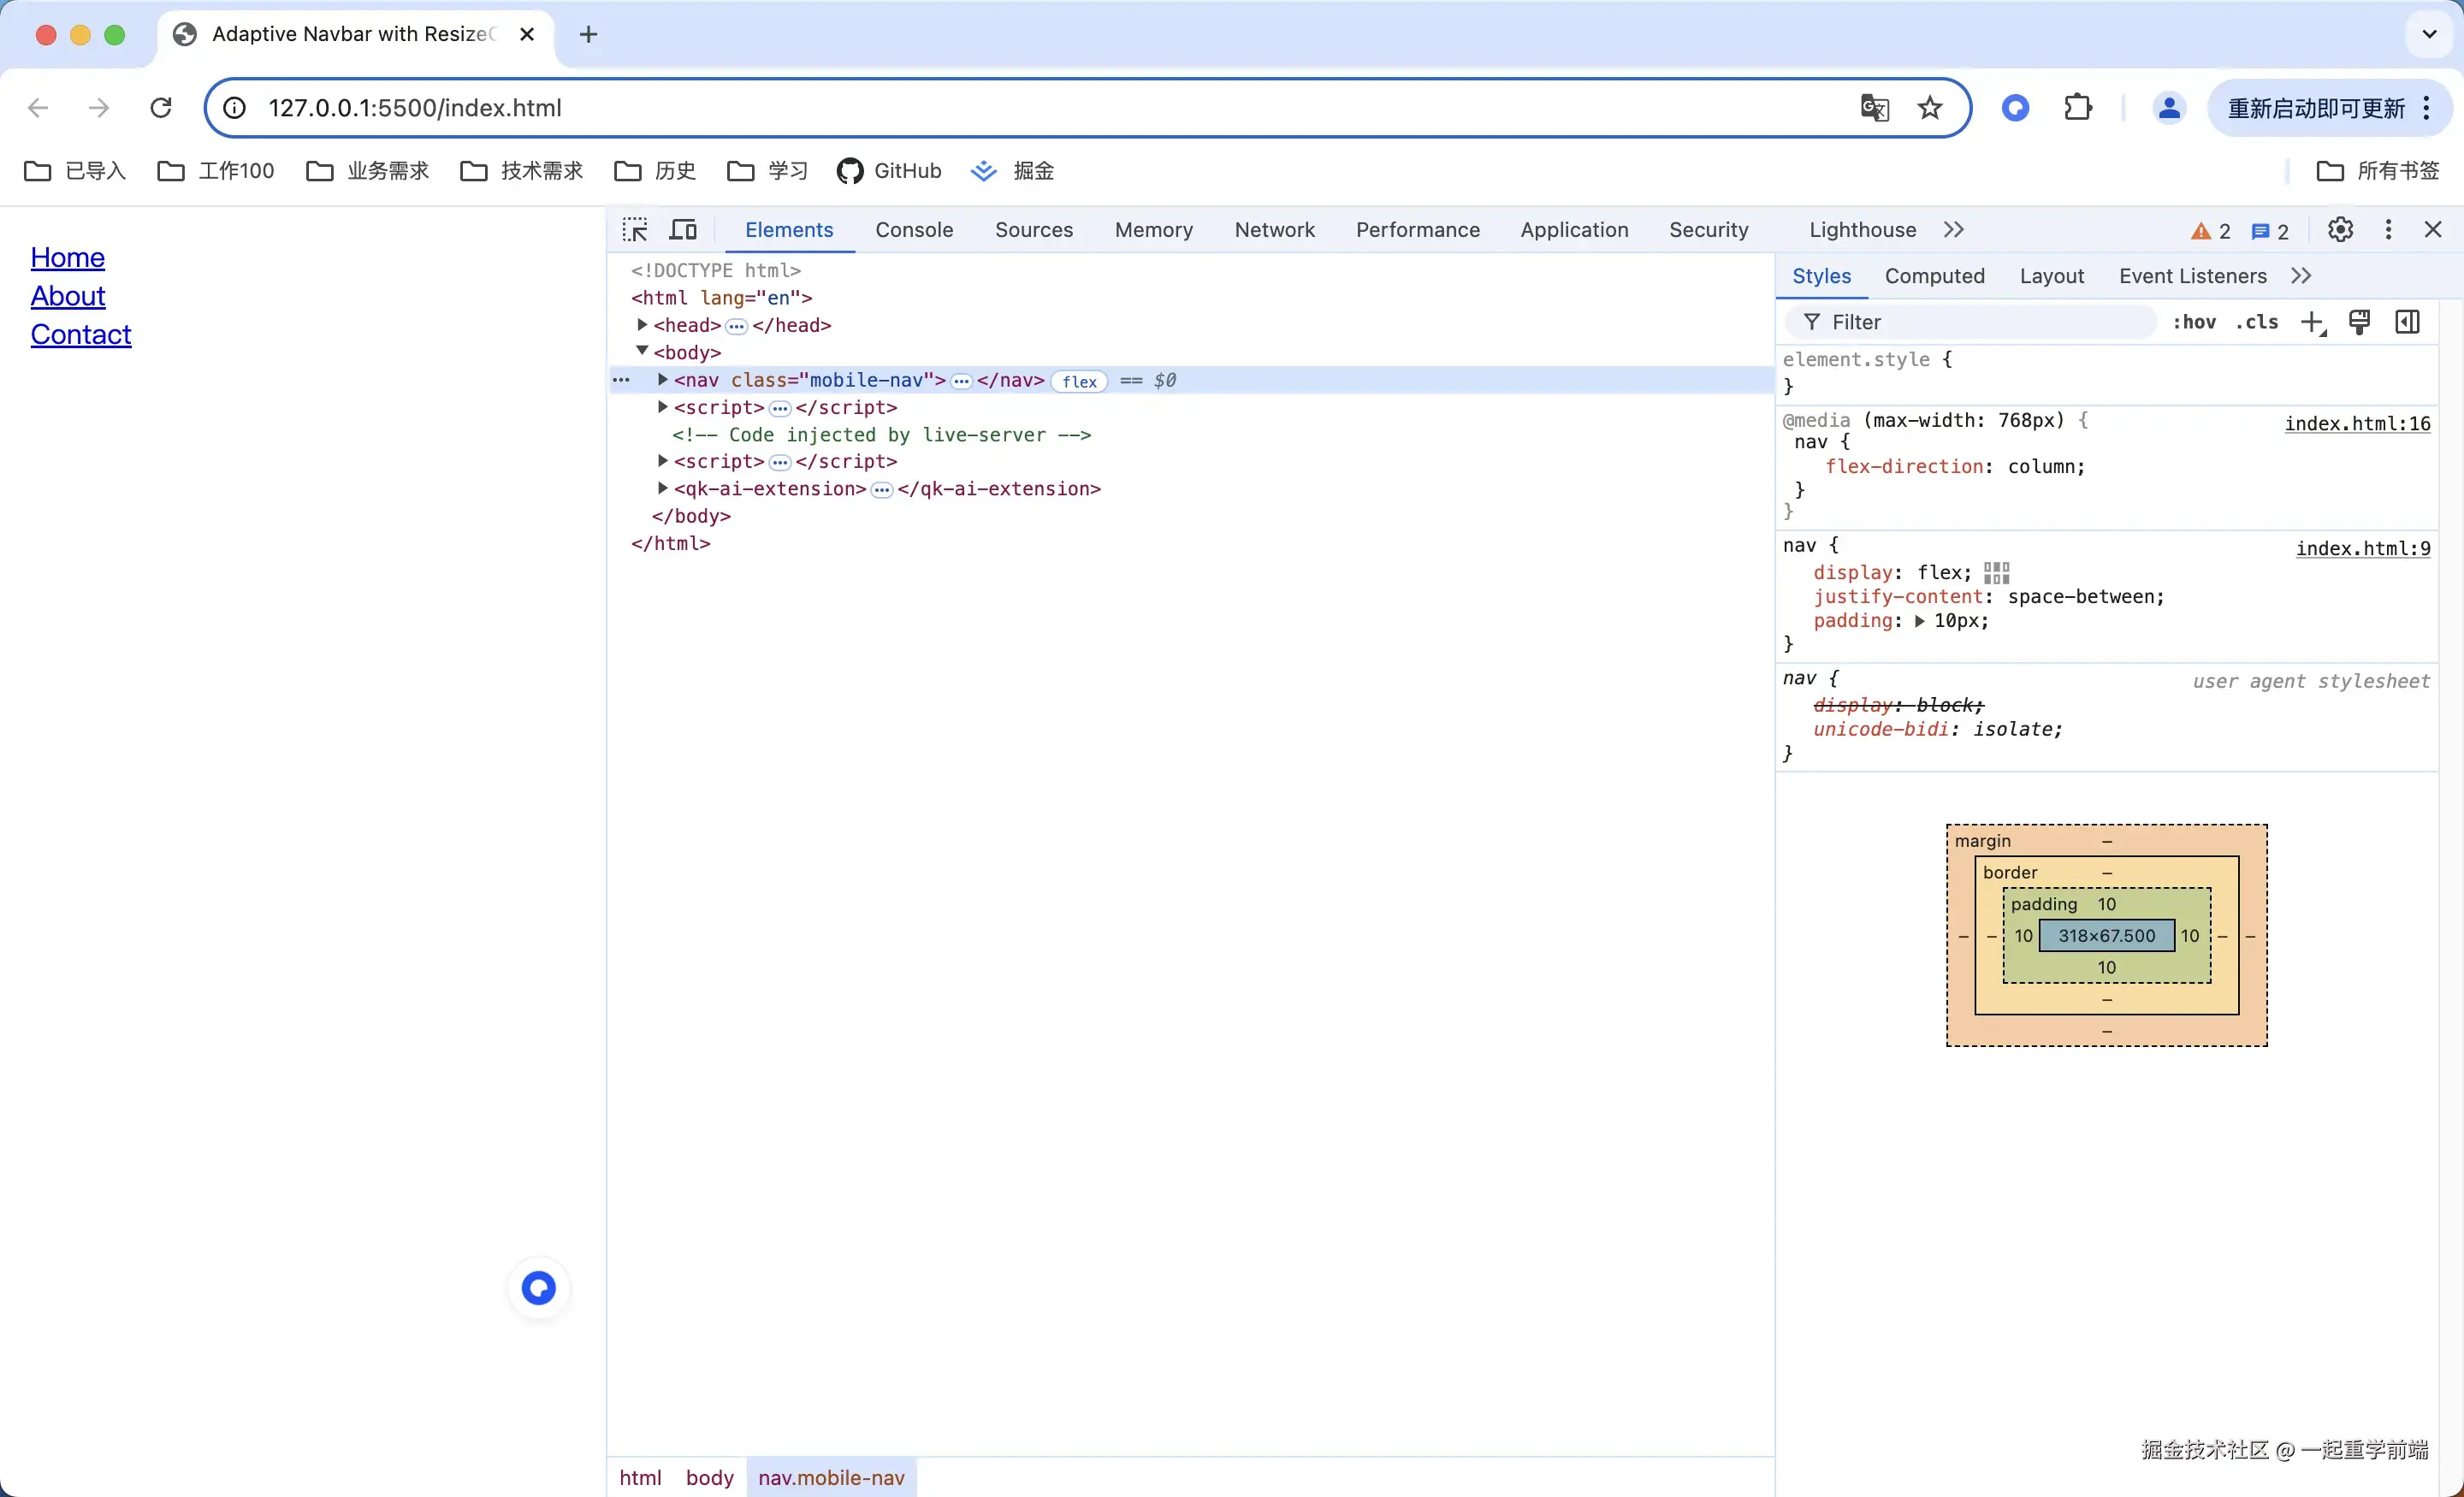Open the browser Extensions puzzle icon
This screenshot has height=1497, width=2464.
2078,108
